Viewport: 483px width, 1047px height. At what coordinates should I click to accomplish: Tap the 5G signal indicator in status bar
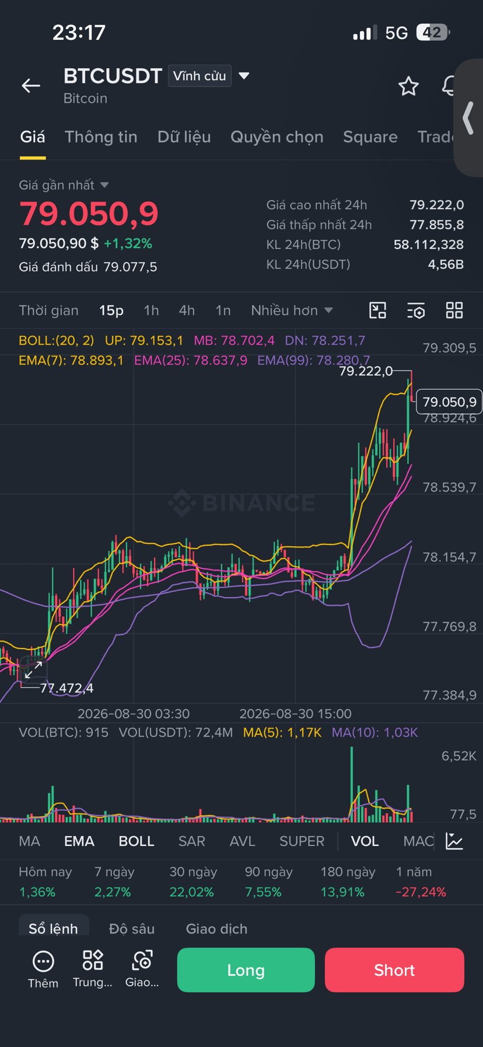click(x=397, y=33)
